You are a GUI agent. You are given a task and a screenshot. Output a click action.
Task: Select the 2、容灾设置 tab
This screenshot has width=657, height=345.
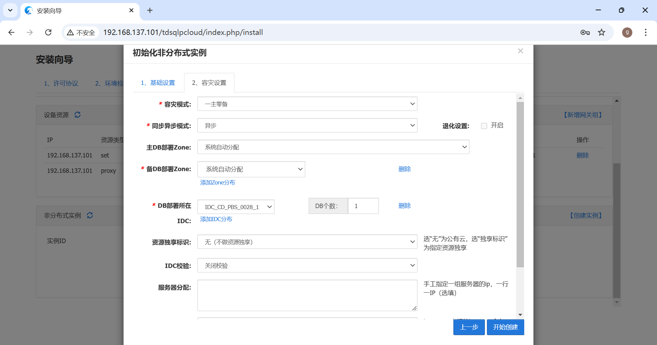[209, 83]
